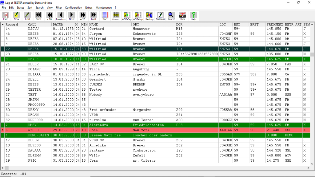Open the Notepad tool

point(160,16)
